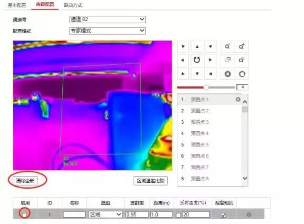Viewport: 304px width, 224px height.
Task: Click the 区域温差比较 button
Action: coord(150,181)
